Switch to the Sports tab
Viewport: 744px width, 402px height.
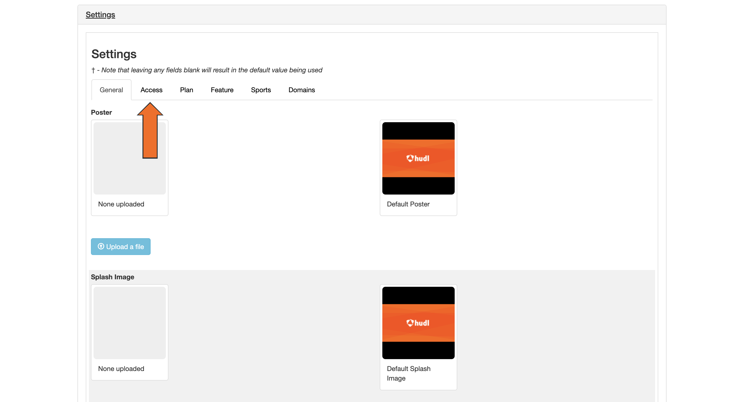click(x=261, y=90)
